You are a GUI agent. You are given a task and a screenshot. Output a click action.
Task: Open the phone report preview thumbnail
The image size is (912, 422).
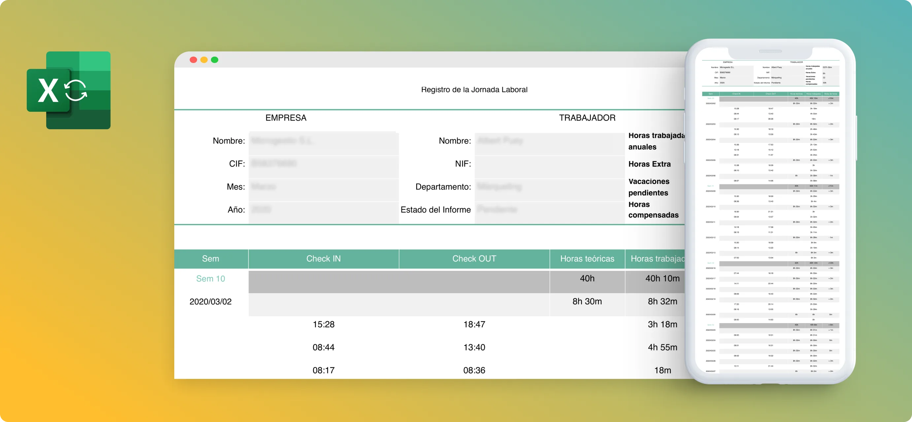point(770,212)
